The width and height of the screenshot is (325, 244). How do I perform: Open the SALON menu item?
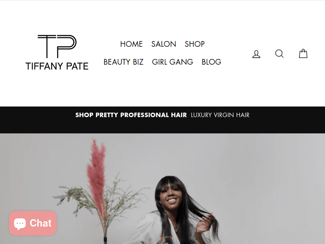coord(164,44)
